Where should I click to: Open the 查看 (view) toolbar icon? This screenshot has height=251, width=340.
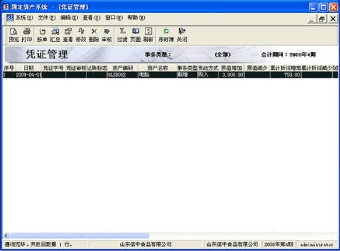pos(68,35)
